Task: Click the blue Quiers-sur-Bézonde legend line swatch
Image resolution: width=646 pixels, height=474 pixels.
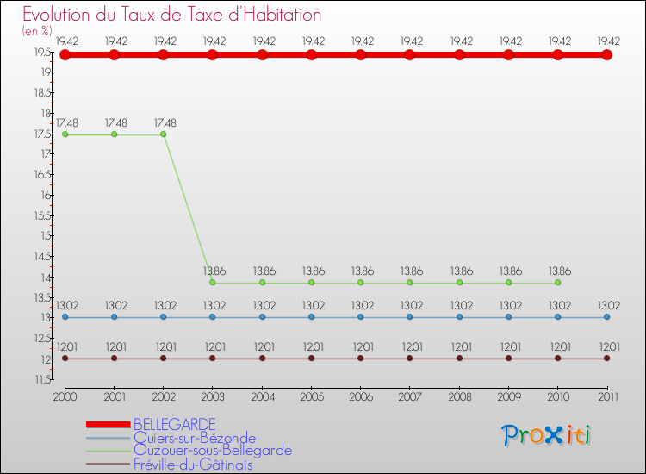Action: point(109,438)
